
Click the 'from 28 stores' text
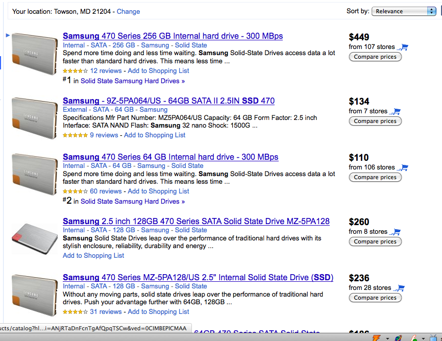370,288
